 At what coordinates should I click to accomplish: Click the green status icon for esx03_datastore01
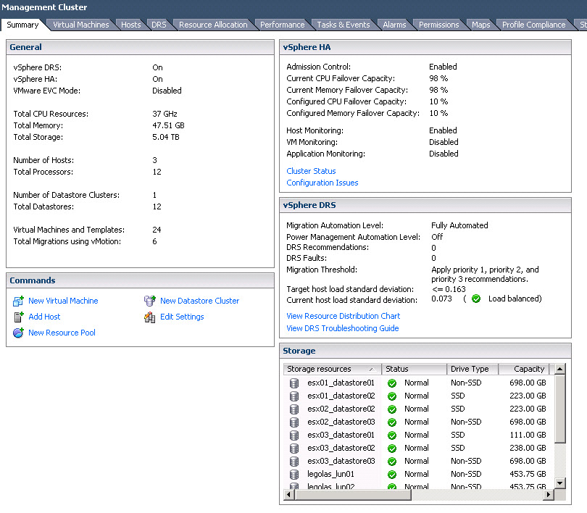(x=392, y=435)
